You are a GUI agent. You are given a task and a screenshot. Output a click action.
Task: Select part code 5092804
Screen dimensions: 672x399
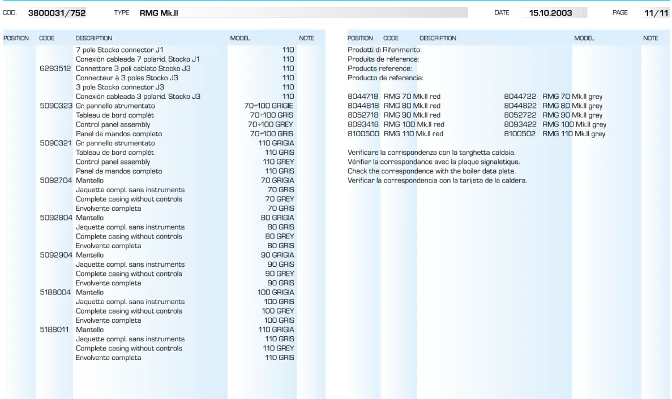coord(56,218)
